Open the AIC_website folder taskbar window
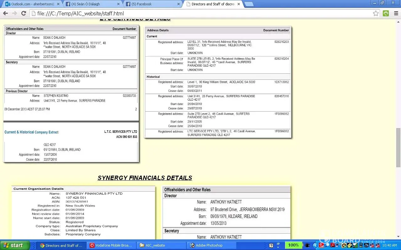401x250 pixels. 162,245
